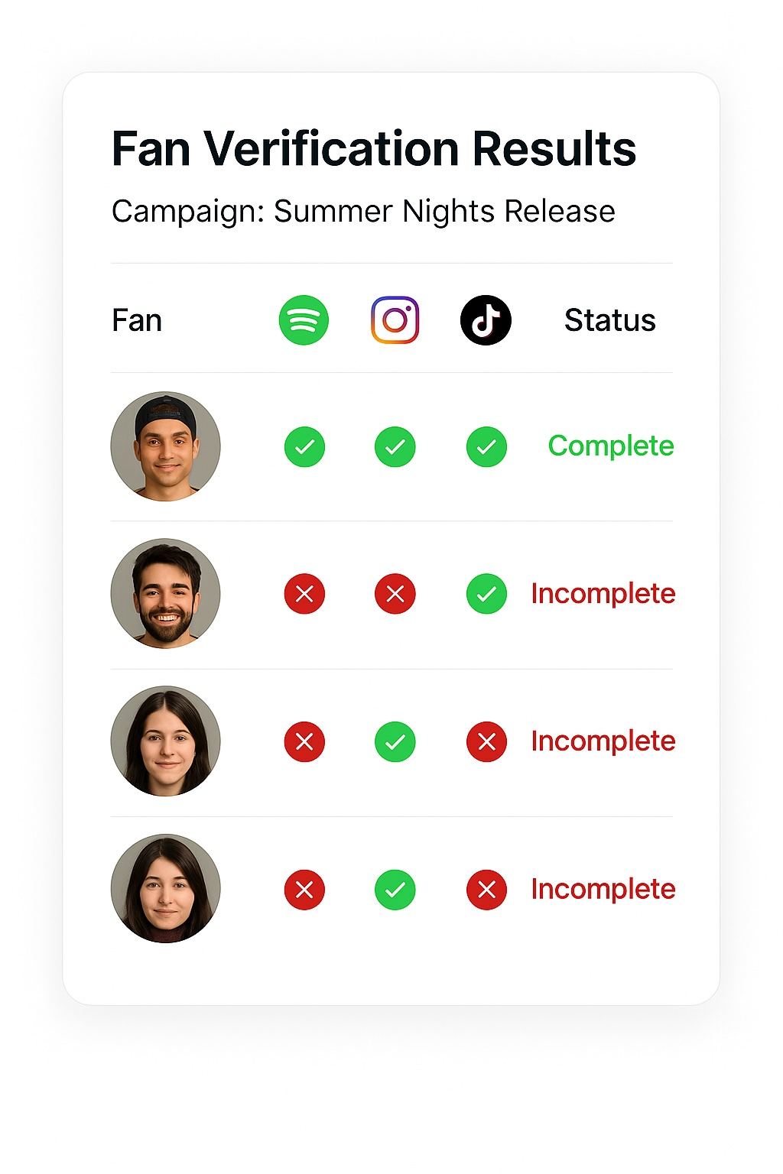The width and height of the screenshot is (783, 1174).
Task: Select the TikTok checkmark in the second row
Action: 486,594
